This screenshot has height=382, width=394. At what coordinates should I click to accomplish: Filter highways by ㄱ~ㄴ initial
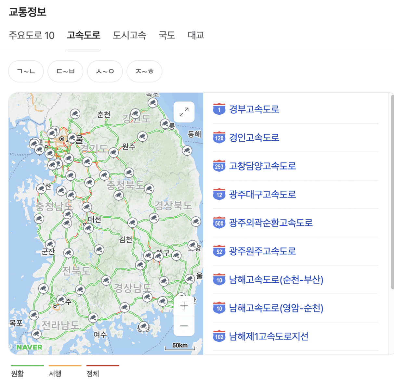point(26,71)
